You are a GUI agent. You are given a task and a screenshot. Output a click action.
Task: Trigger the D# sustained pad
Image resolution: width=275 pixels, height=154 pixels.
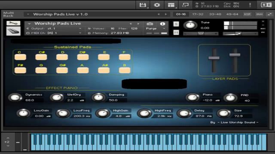click(x=83, y=57)
